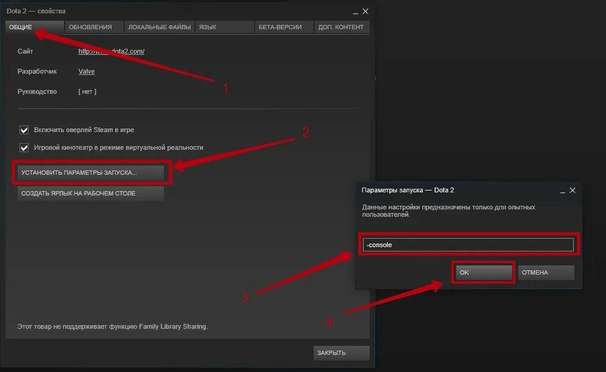Viewport: 606px width, 372px height.
Task: Toggle Игровой кинотеатр в режиме VR checkbox
Action: point(24,147)
